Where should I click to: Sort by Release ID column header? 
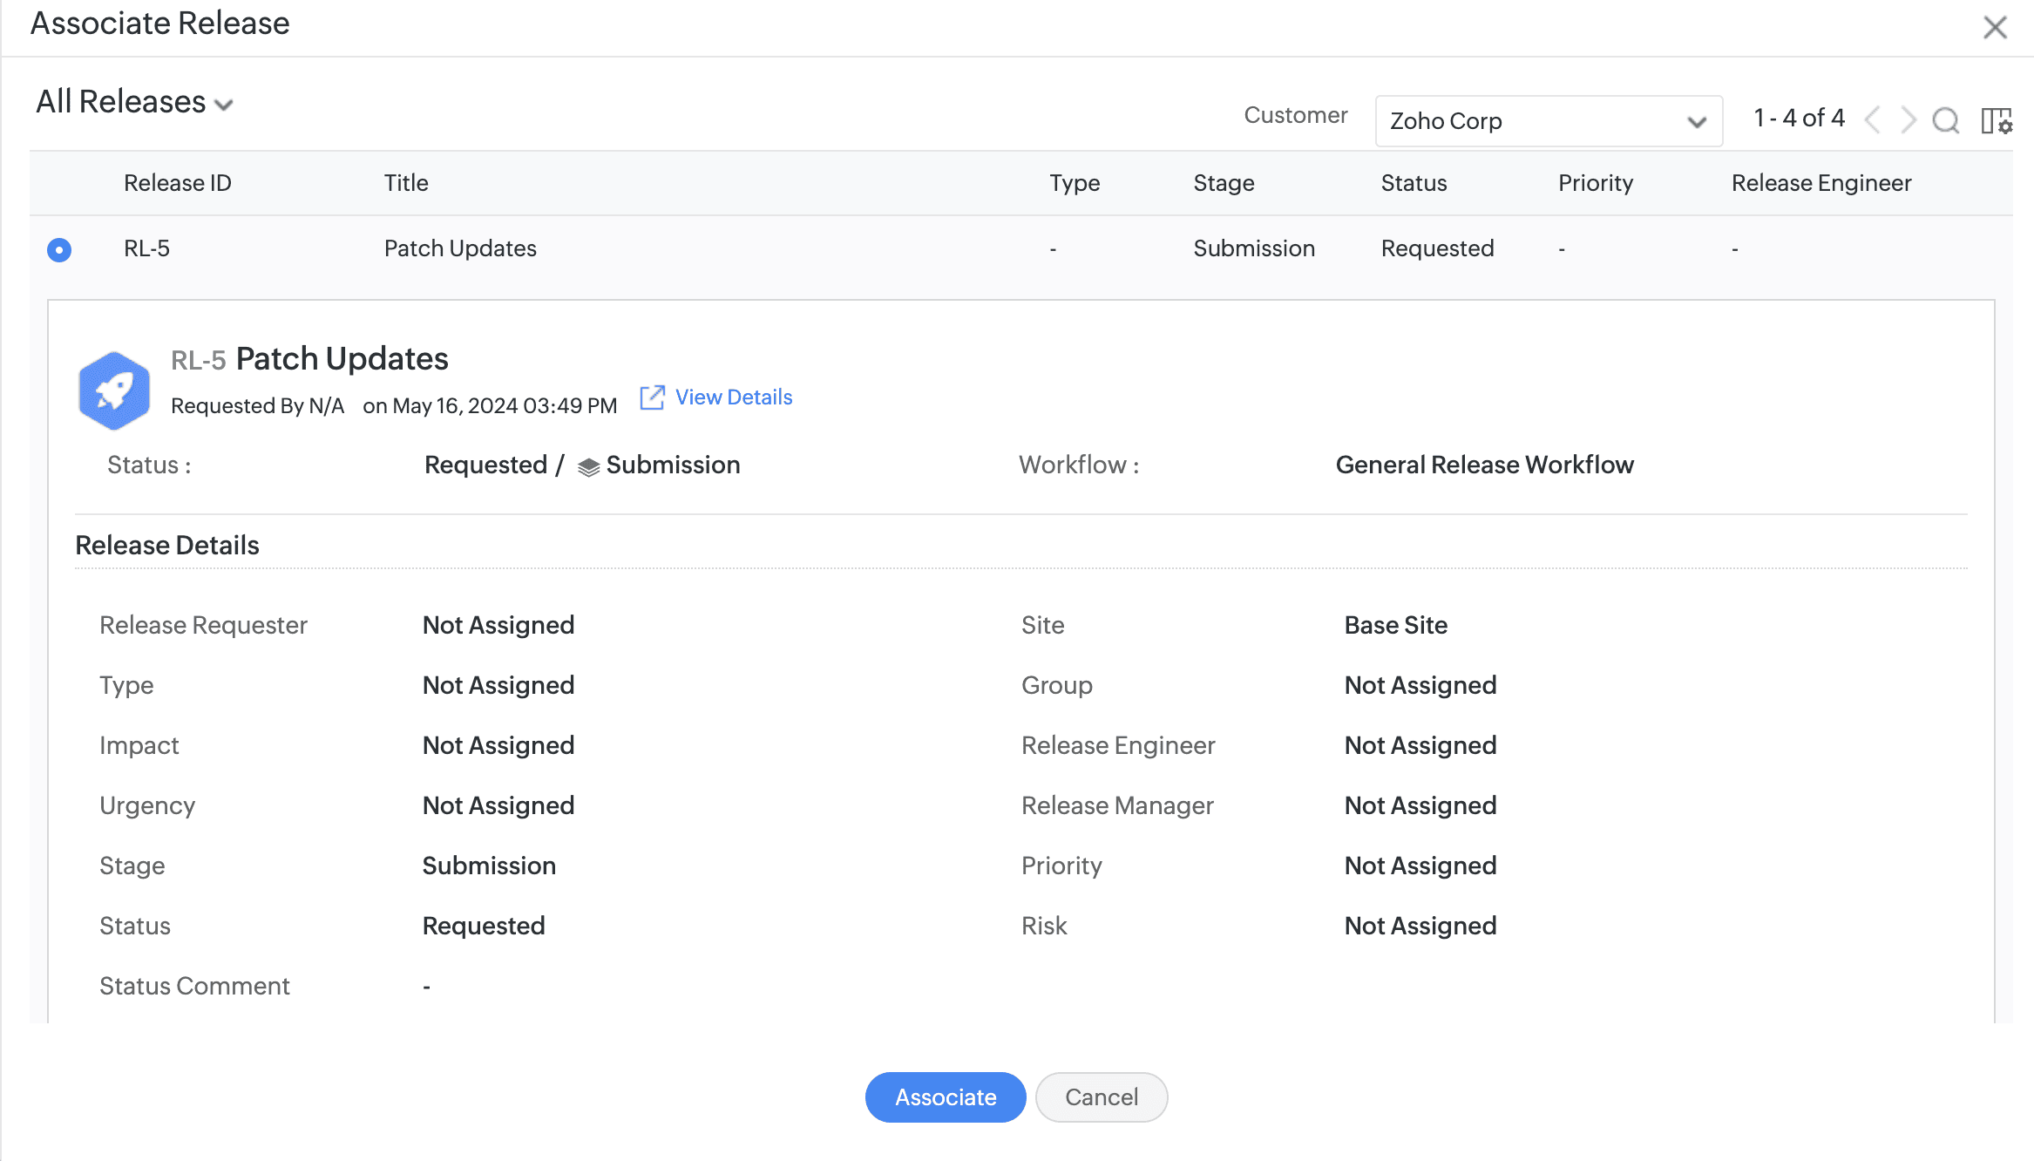coord(177,183)
